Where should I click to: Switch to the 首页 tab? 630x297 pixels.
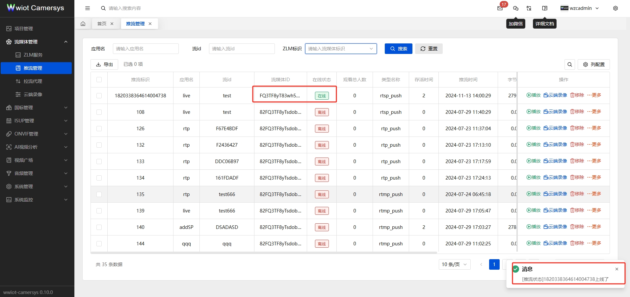102,24
